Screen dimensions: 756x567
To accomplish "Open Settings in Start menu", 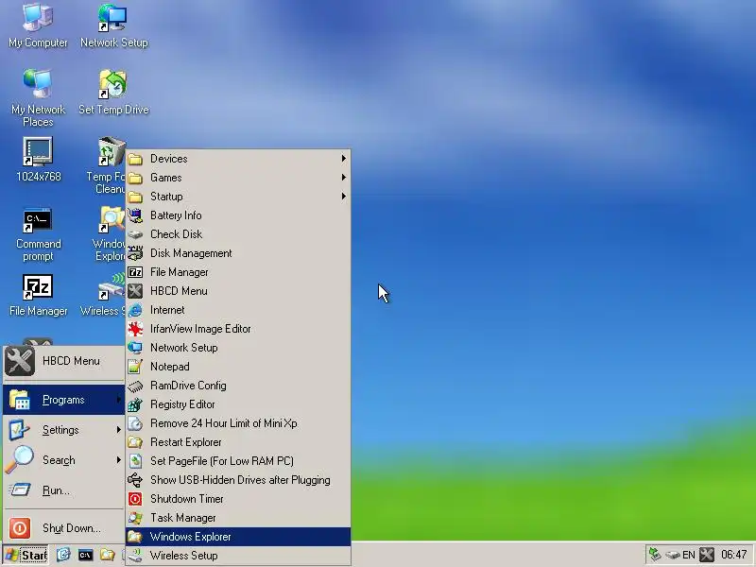I will [x=63, y=430].
